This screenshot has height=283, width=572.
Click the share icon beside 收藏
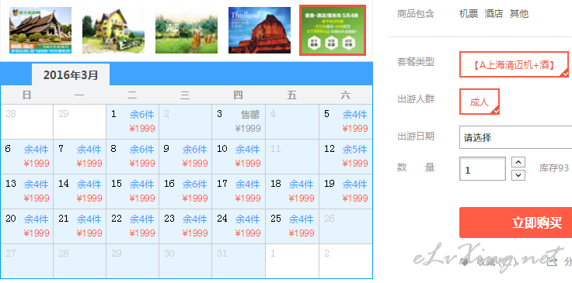tap(551, 261)
